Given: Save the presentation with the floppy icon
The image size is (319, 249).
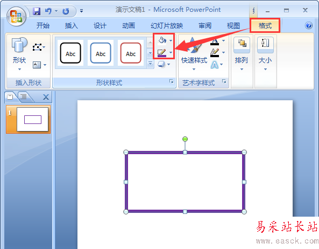Looking at the screenshot, I should pyautogui.click(x=37, y=11).
